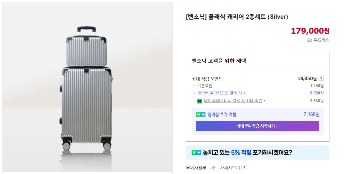The image size is (345, 174).
Task: Open the 놓치고 있는 5% 적립 banner
Action: tap(257, 153)
